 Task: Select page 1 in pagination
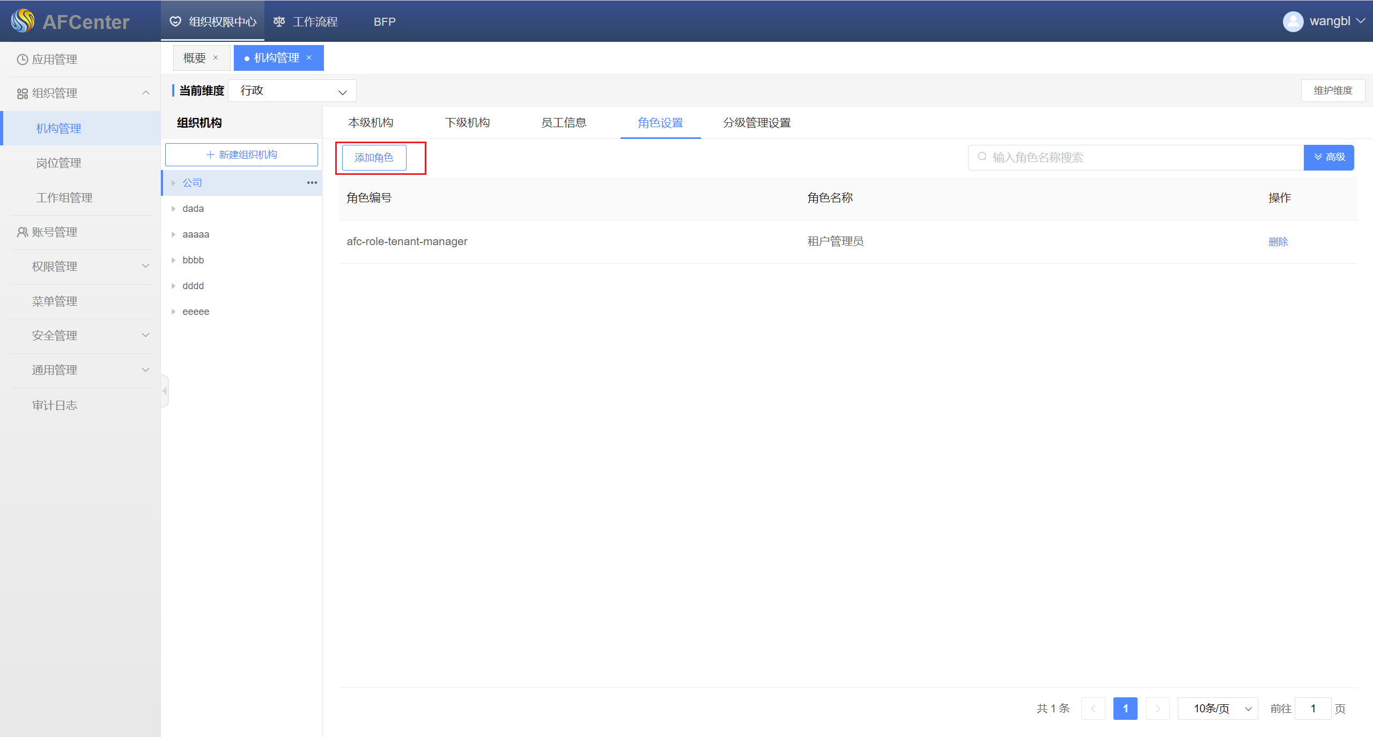(x=1125, y=709)
